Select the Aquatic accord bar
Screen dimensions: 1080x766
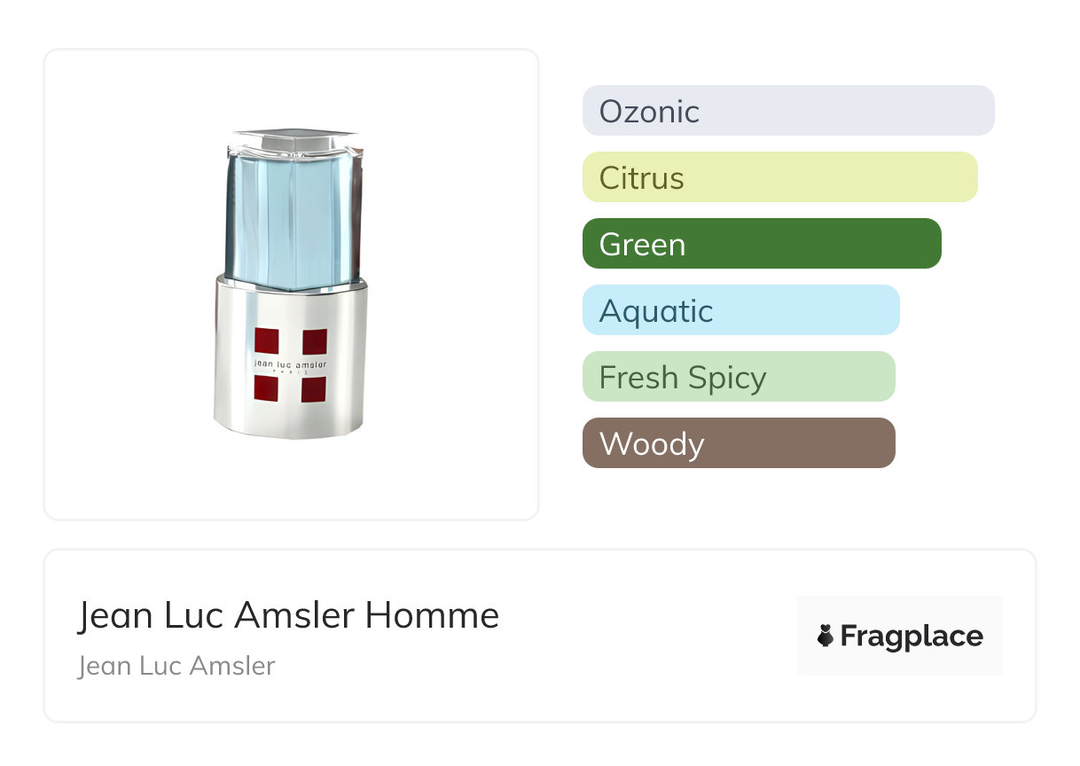pyautogui.click(x=740, y=310)
